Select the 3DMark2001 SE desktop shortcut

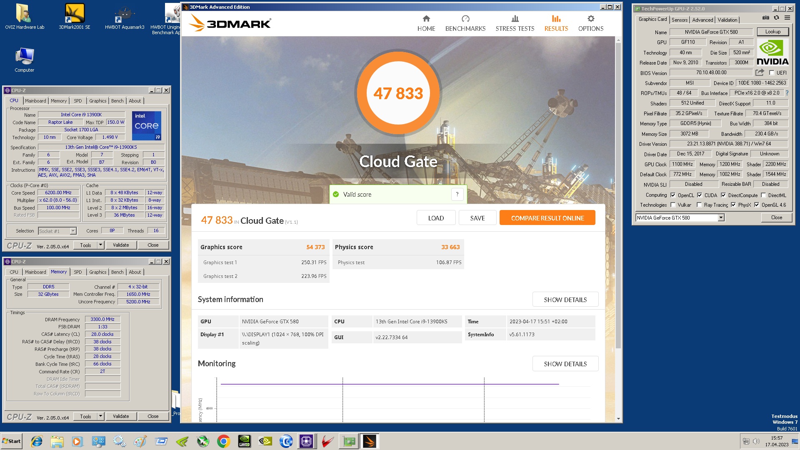tap(75, 17)
